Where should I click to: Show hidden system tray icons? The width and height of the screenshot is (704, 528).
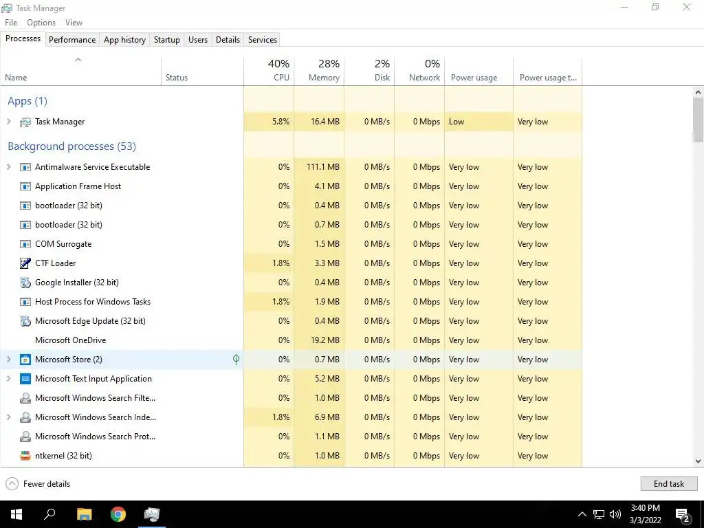coord(582,514)
